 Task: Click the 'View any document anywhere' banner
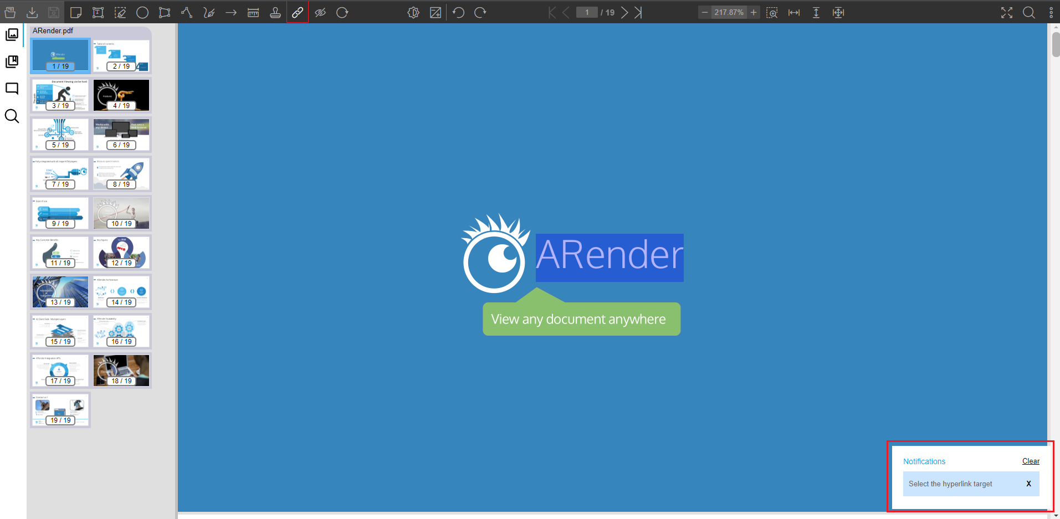[x=581, y=319]
